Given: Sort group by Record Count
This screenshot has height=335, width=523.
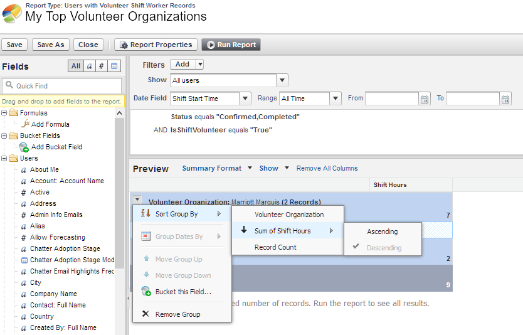Looking at the screenshot, I should 287,247.
